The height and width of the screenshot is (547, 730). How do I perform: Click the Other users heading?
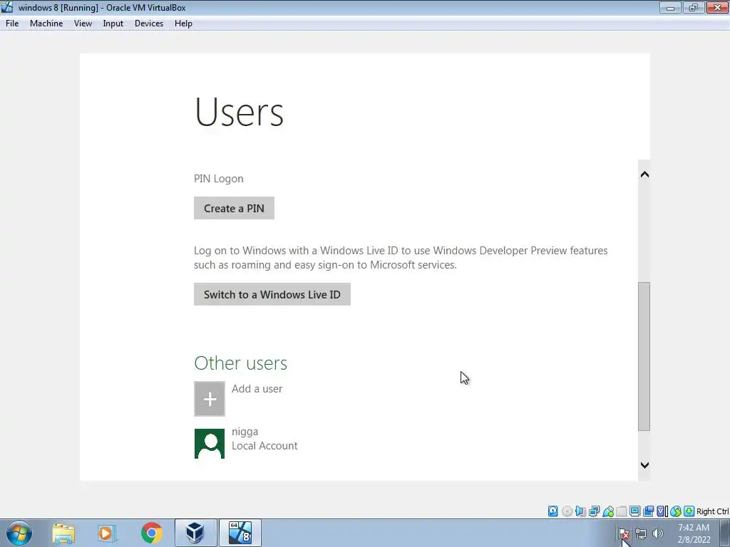241,363
